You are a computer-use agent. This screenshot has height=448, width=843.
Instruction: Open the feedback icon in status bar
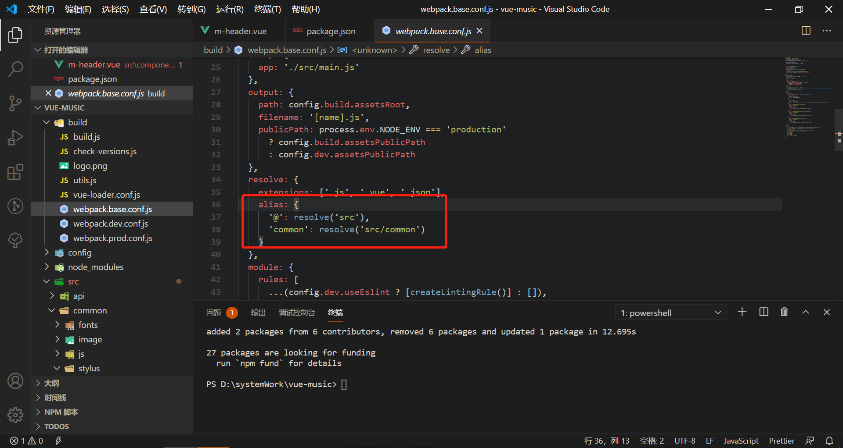[x=810, y=441]
